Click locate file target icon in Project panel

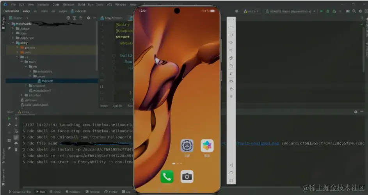68,18
